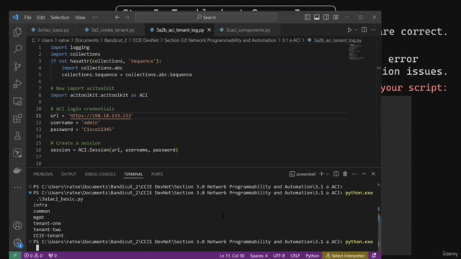Create a new terminal with plus

[321, 174]
